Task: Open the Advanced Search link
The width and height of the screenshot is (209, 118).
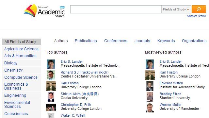Action: 196,16
